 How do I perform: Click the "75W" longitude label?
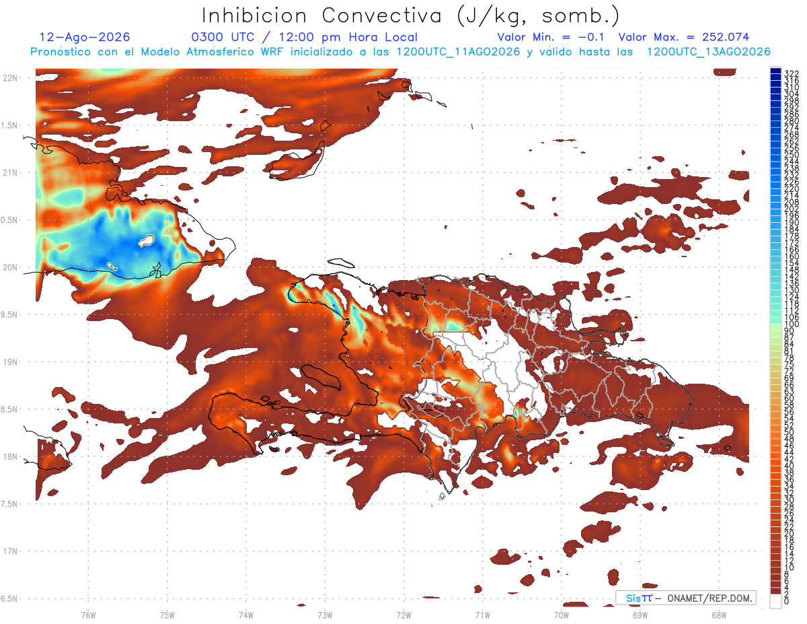(167, 615)
